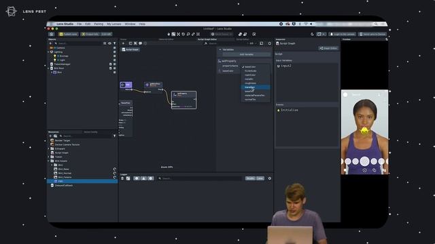This screenshot has height=244, width=435.
Task: Add a resource with the Resources plus icon
Action: (x=50, y=136)
